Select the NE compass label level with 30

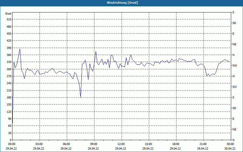234,130
